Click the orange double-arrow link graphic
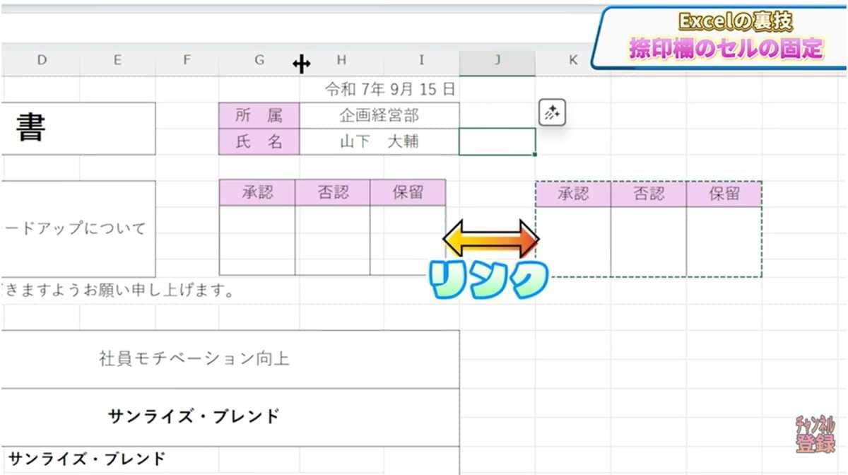This screenshot has width=848, height=475. pos(490,238)
